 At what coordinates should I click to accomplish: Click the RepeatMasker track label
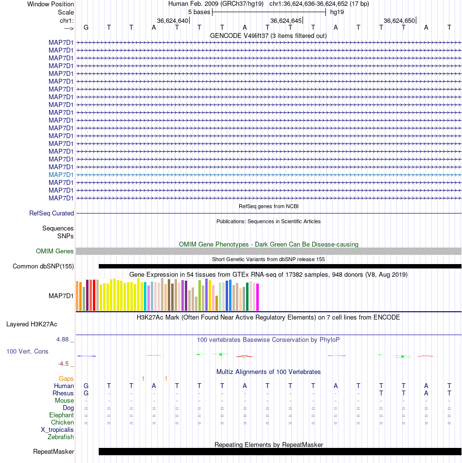[53, 452]
